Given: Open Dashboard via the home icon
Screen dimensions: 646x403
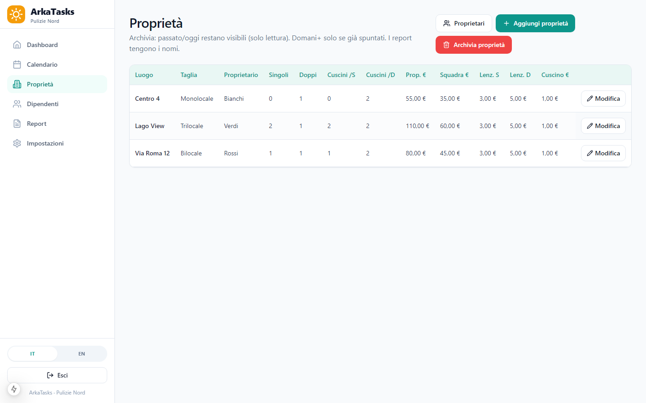Looking at the screenshot, I should (17, 45).
